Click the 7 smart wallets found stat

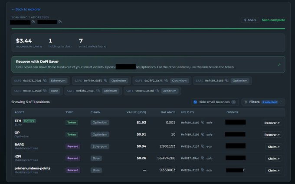click(x=92, y=43)
